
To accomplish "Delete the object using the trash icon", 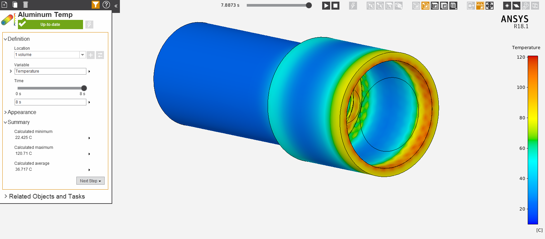I will pyautogui.click(x=26, y=5).
